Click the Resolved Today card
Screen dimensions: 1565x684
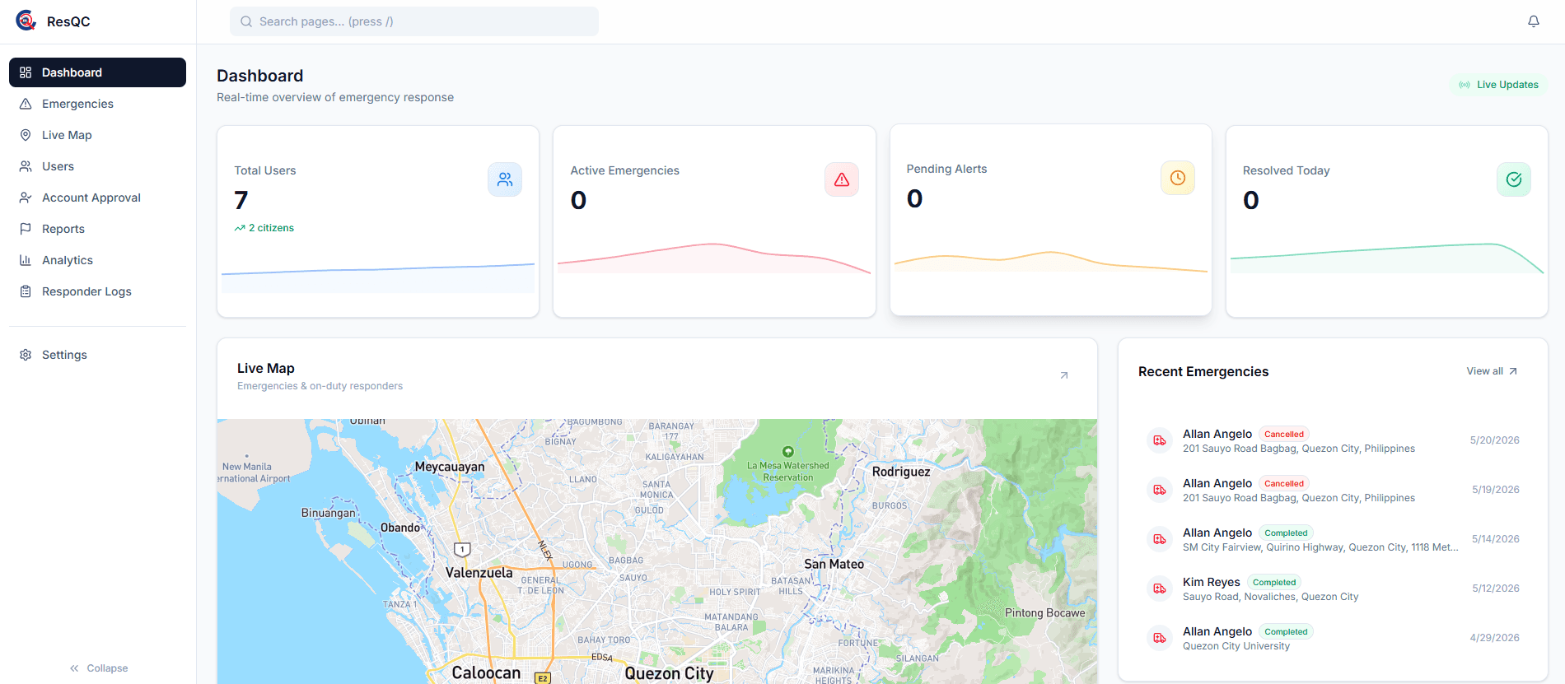coord(1387,221)
